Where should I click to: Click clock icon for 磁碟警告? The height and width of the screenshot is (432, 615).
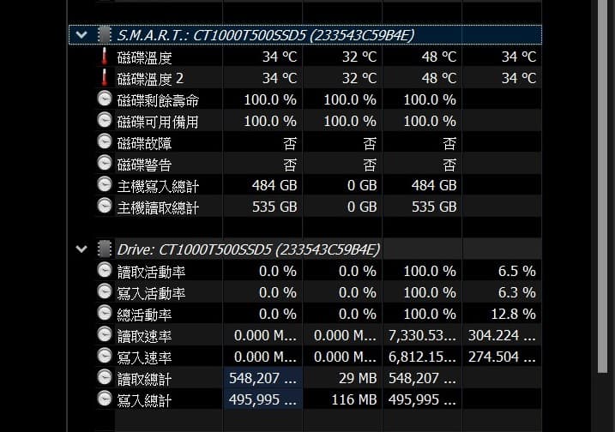point(105,163)
